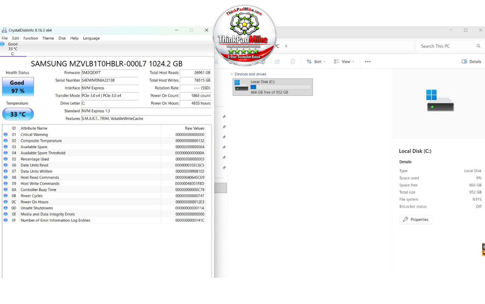The width and height of the screenshot is (485, 304).
Task: Click the File system value NTFS
Action: pos(477,200)
